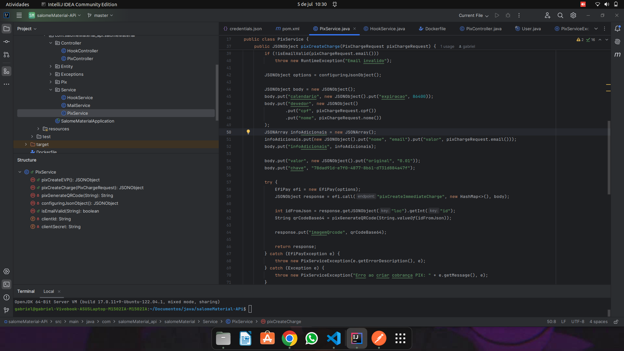Collapse the Controller folder

point(51,43)
